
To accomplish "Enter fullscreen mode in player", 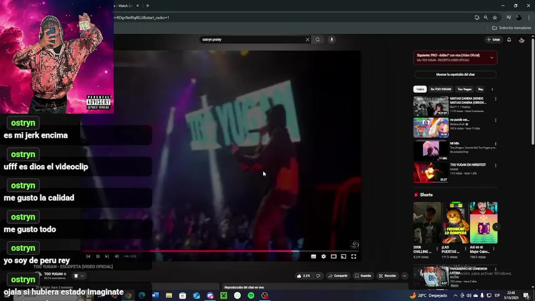I will point(354,256).
